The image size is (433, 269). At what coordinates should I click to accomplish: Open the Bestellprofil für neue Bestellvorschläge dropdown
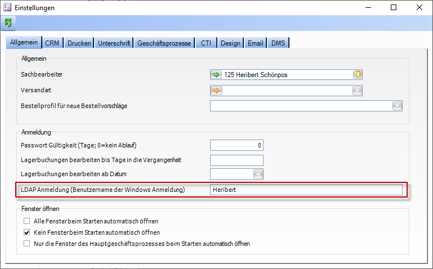pyautogui.click(x=397, y=106)
